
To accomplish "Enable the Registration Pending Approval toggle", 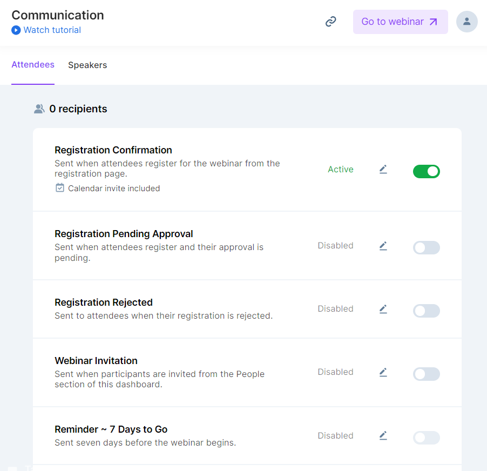I will pos(426,248).
